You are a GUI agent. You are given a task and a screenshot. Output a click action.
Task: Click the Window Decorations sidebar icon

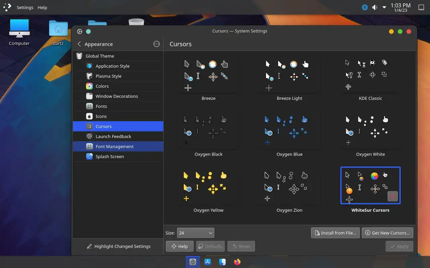(89, 96)
